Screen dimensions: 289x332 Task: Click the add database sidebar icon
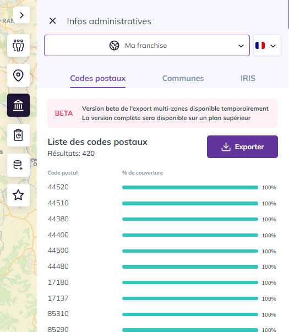pyautogui.click(x=18, y=165)
